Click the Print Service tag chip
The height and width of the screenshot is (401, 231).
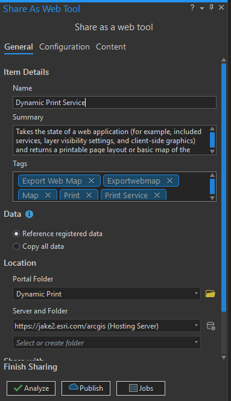pos(133,196)
